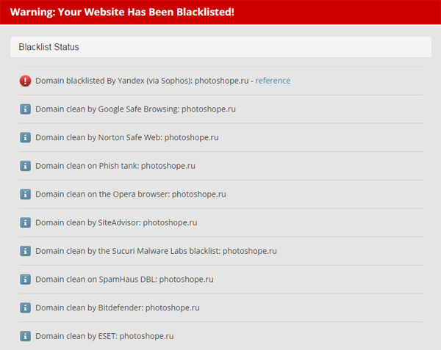This screenshot has height=350, width=441.
Task: Click the ESET clean row text
Action: [x=104, y=336]
